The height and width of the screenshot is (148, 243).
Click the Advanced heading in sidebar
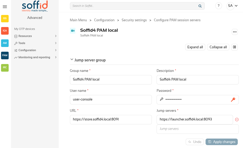(35, 18)
